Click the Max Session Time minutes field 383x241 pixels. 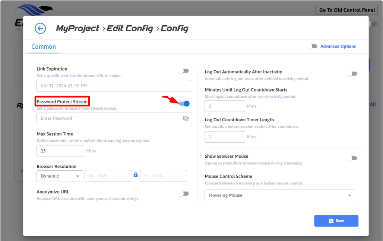coord(60,151)
